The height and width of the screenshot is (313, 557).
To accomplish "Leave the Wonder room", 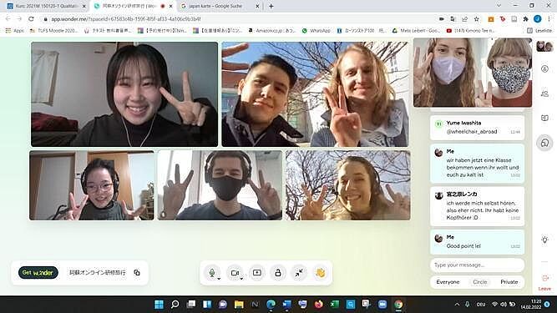I will tap(544, 282).
